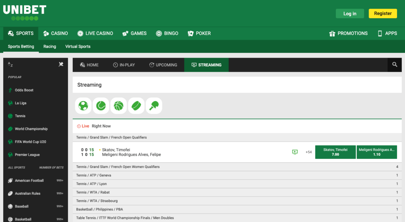Open Premier League in sidebar
Image resolution: width=405 pixels, height=222 pixels.
coord(27,155)
